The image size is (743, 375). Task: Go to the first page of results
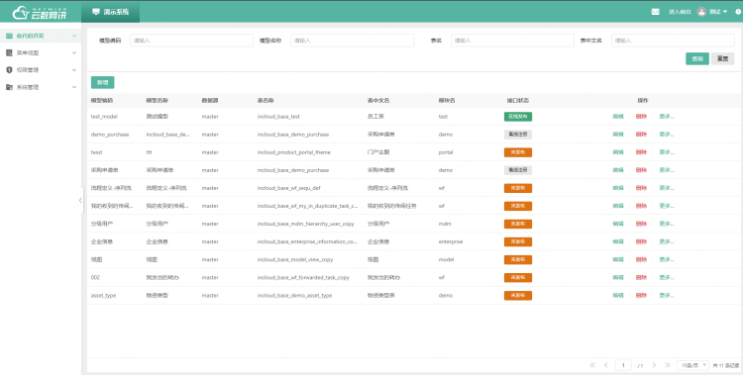click(592, 365)
